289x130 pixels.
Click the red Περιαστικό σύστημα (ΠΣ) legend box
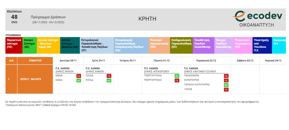click(x=14, y=45)
